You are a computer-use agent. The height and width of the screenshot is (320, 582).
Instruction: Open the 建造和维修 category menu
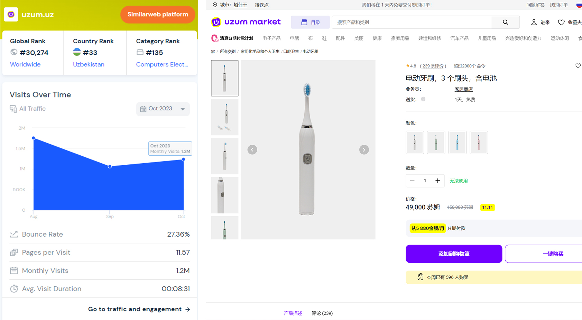coord(430,38)
